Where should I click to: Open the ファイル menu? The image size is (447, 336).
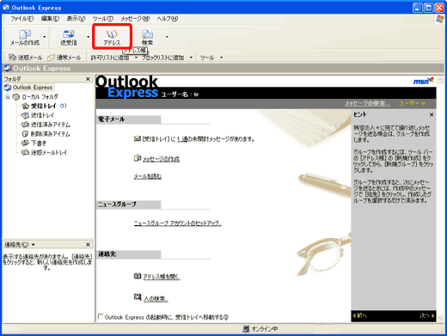point(22,19)
